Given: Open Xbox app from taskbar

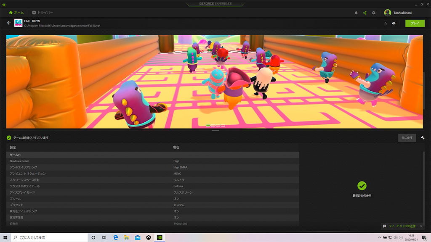Looking at the screenshot, I should pyautogui.click(x=149, y=238).
